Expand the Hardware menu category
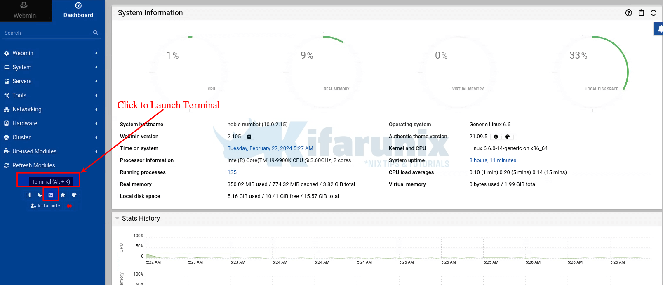 click(25, 123)
